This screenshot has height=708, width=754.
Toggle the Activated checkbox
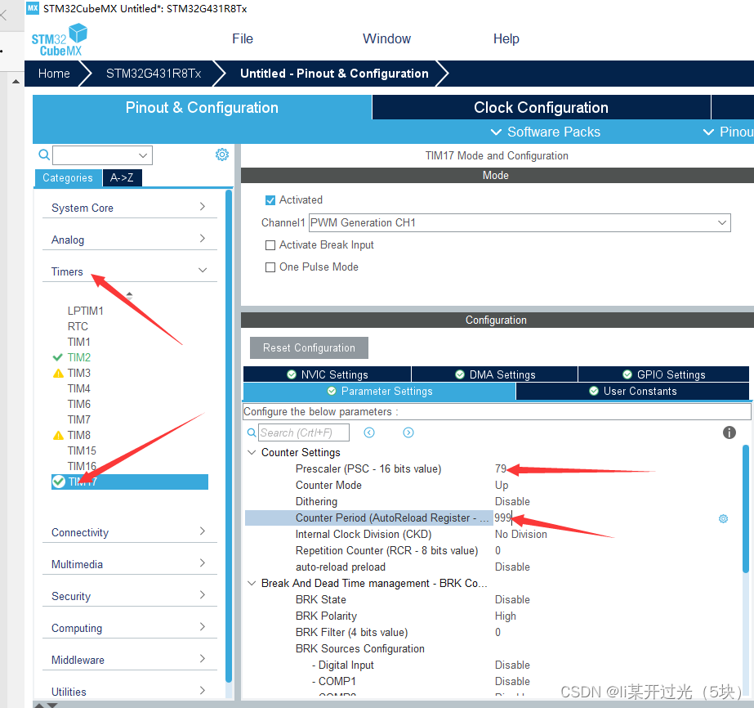tap(270, 199)
